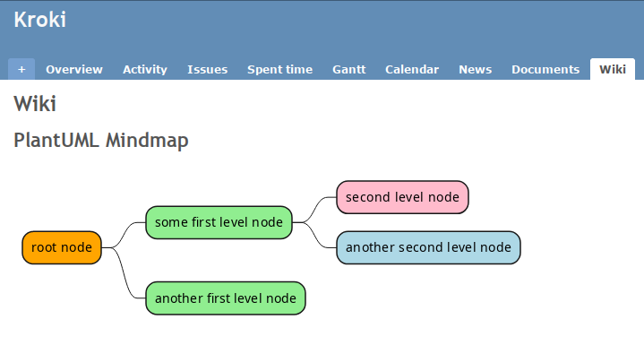Select the Gantt tab

tap(348, 69)
